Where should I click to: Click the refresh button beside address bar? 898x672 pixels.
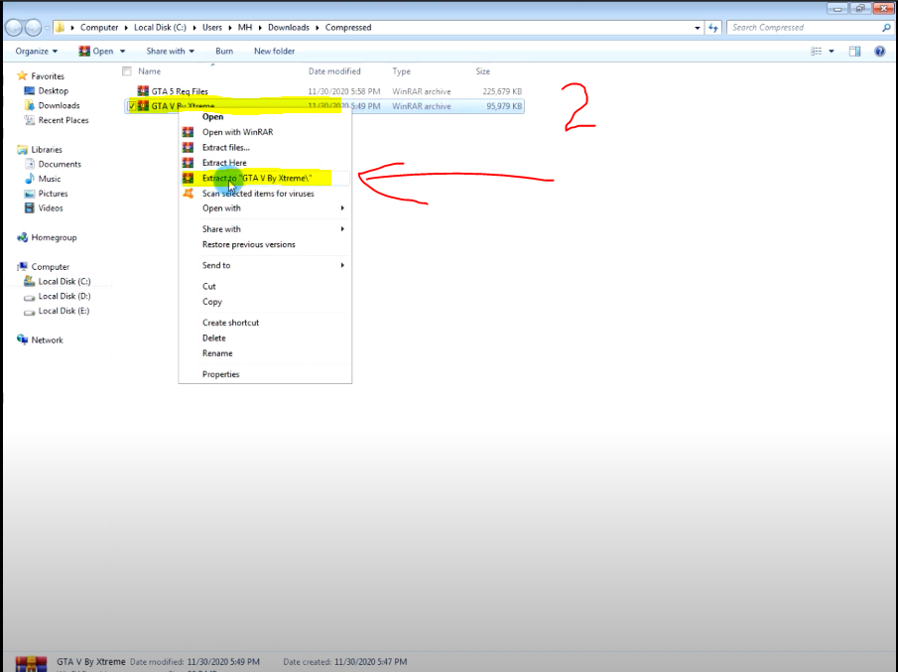tap(713, 28)
